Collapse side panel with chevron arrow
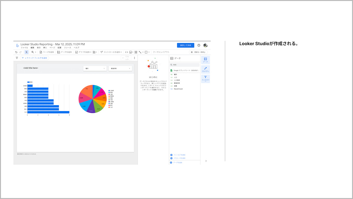 coord(206,161)
